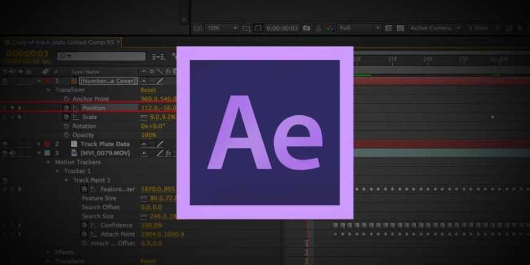Toggle the region of interest icon

(x=258, y=28)
